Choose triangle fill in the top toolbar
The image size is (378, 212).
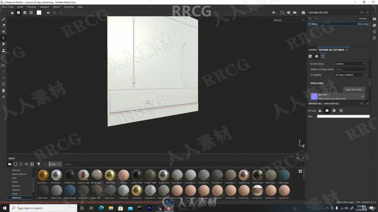(12, 13)
